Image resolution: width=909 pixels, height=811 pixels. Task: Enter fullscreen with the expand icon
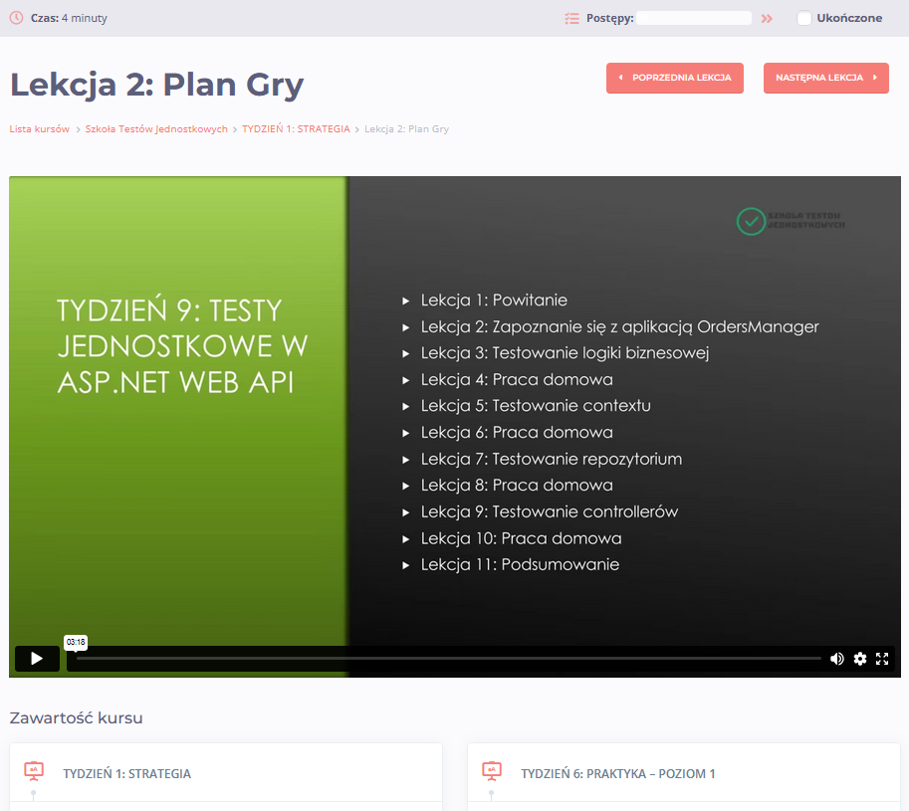point(882,659)
